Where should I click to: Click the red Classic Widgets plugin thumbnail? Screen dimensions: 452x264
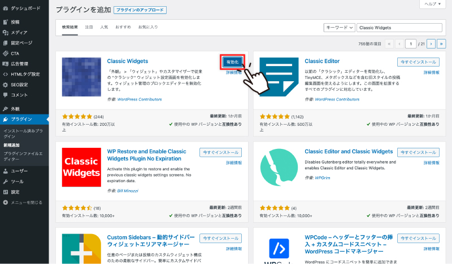tap(81, 168)
